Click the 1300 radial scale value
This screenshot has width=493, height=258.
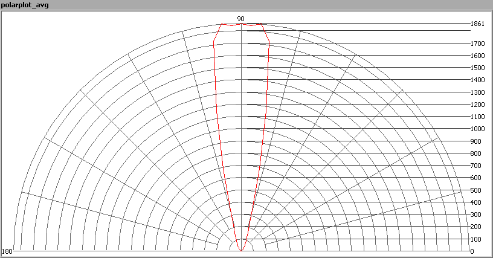(x=477, y=92)
